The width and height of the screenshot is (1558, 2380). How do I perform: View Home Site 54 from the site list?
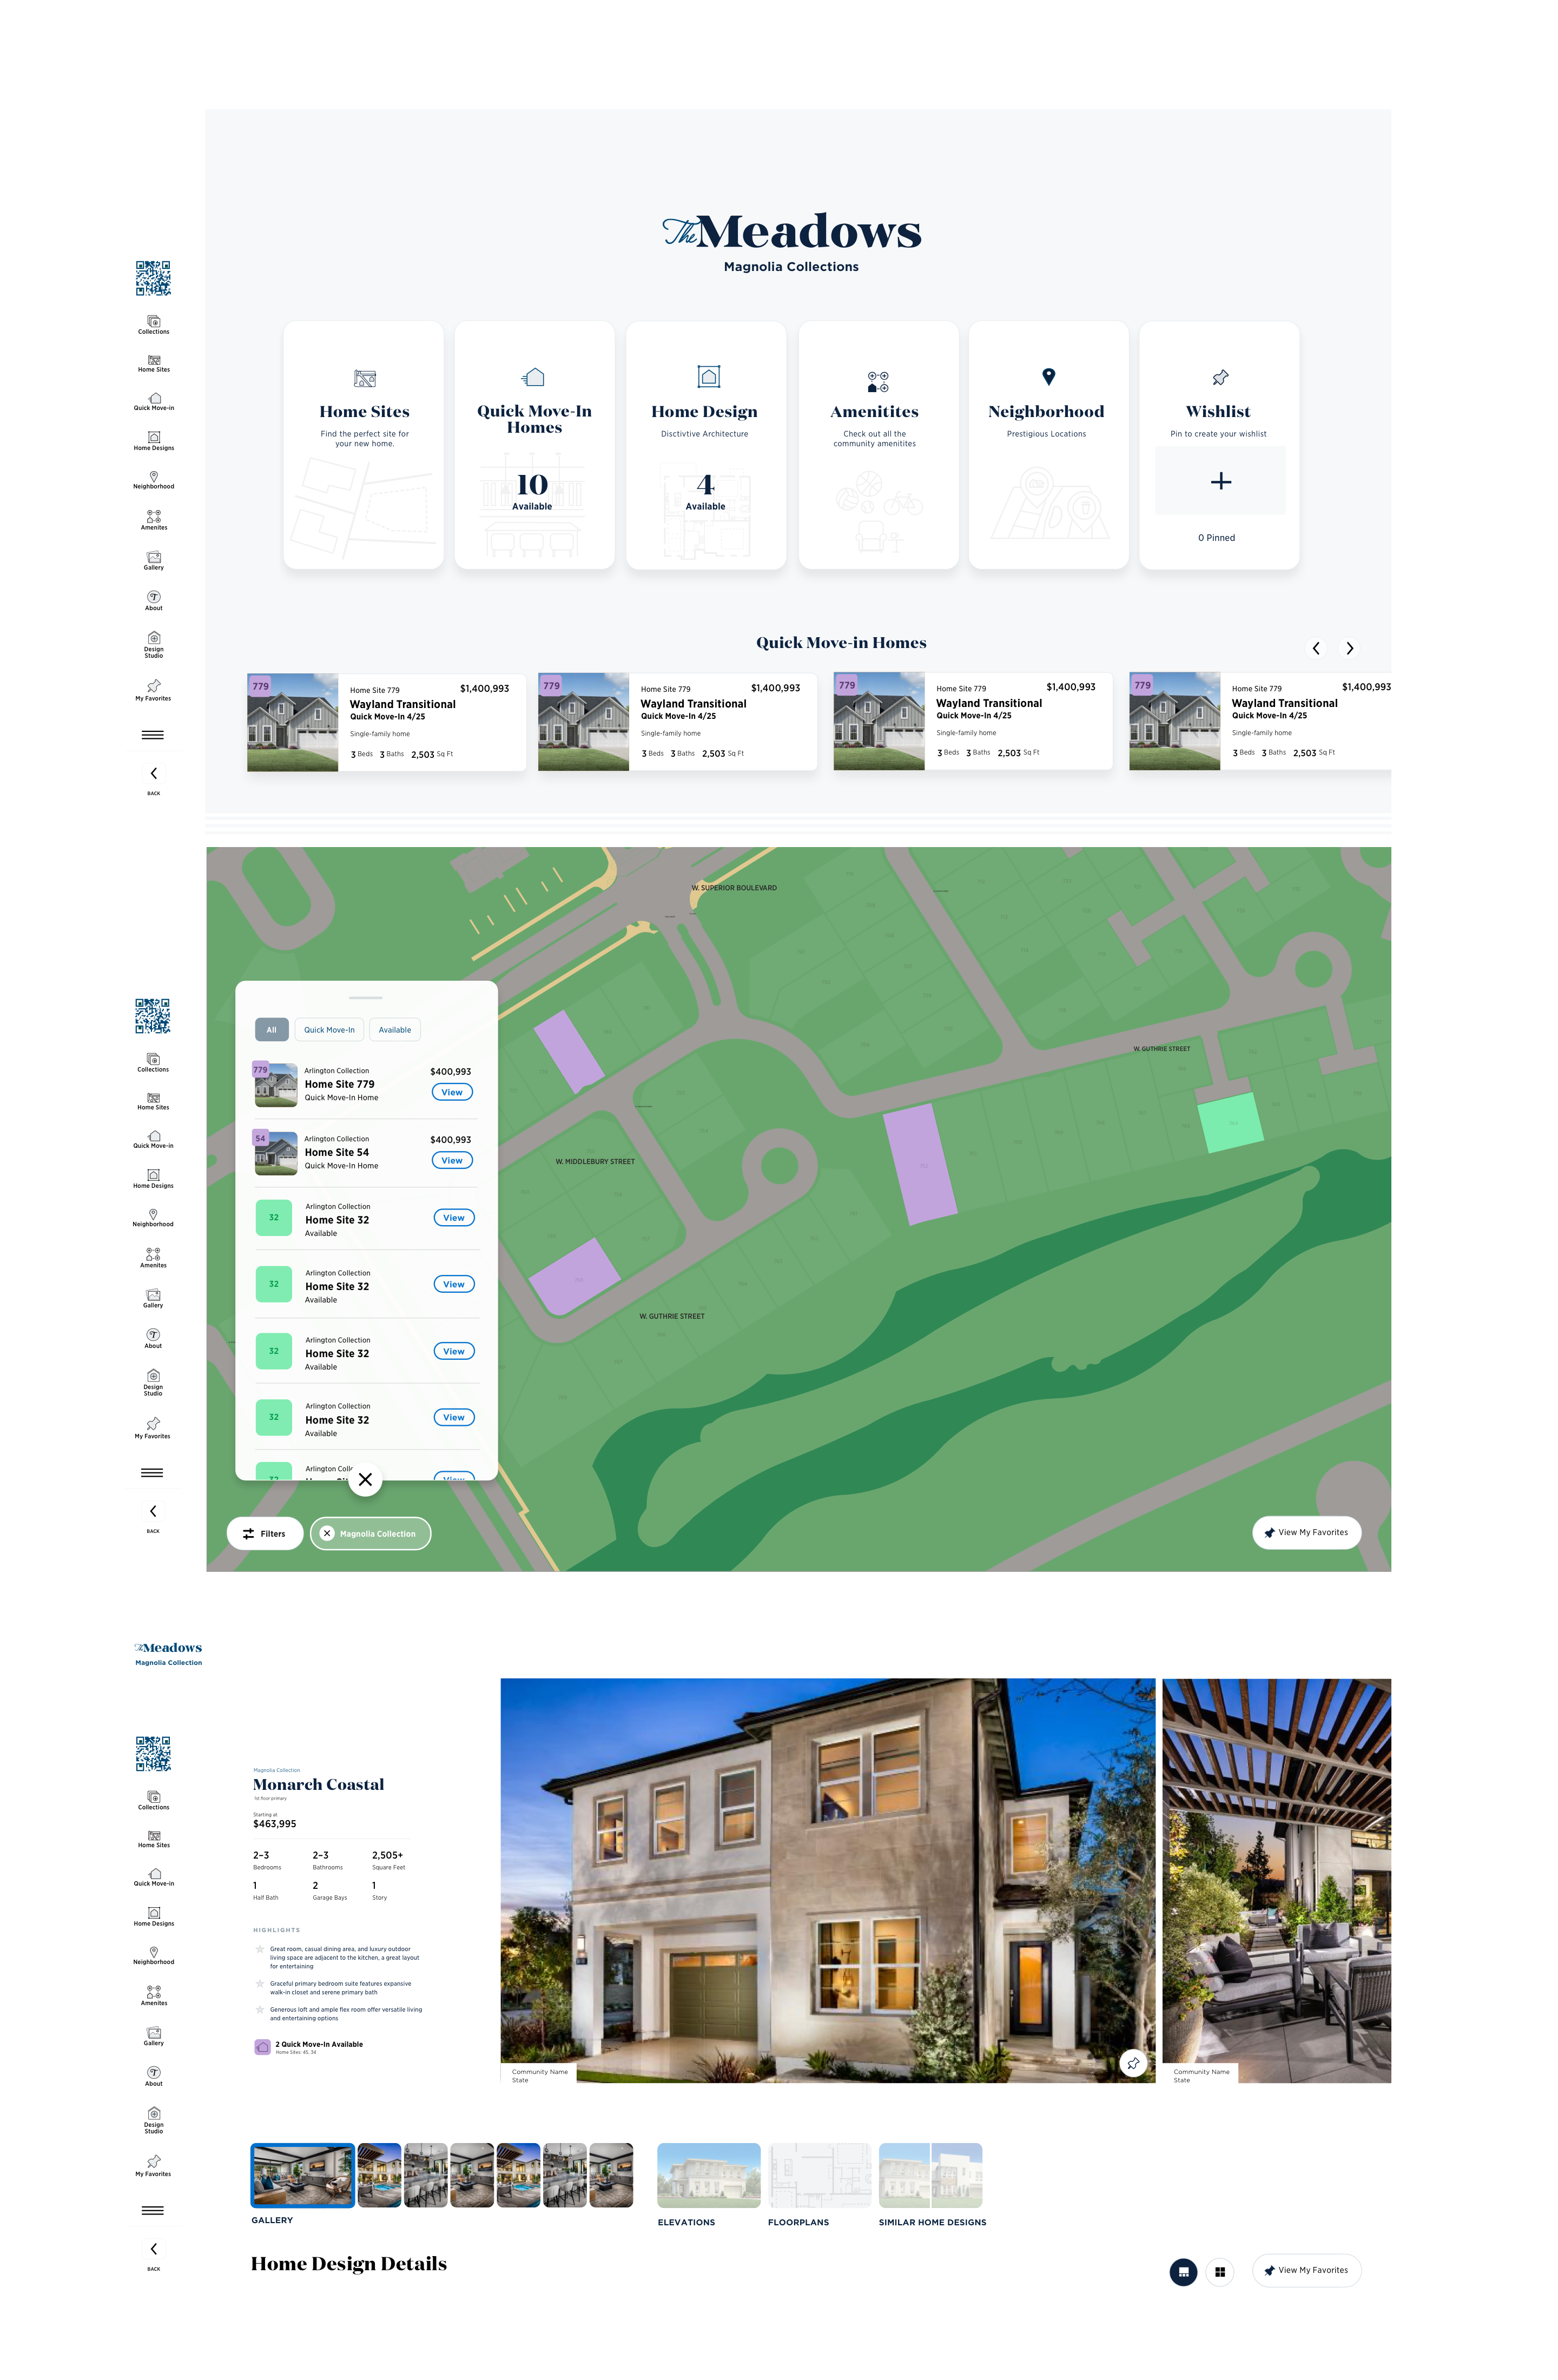pos(452,1160)
